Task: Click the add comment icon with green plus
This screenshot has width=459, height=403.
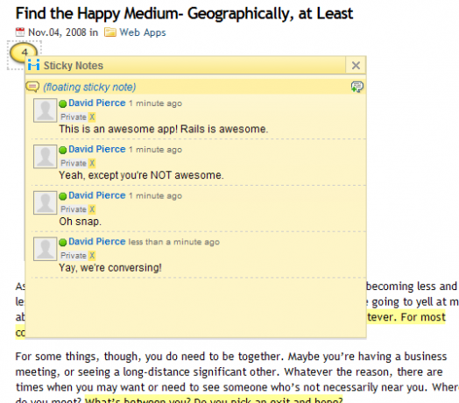Action: 357,87
